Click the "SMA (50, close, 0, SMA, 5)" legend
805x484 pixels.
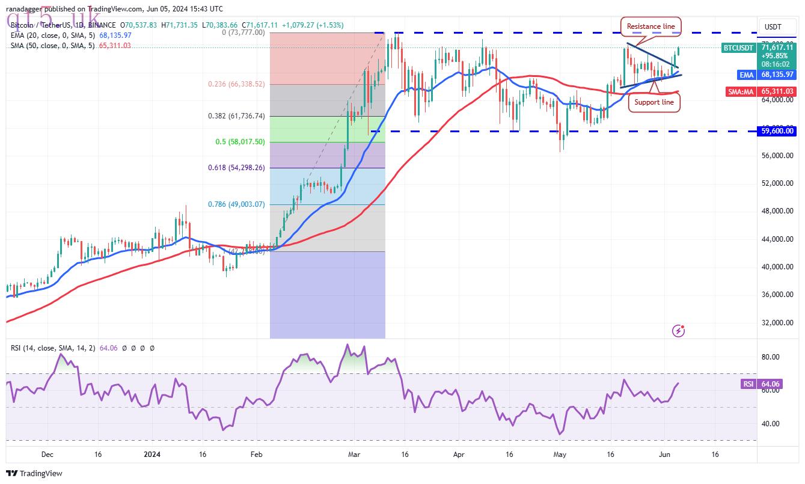click(x=52, y=45)
